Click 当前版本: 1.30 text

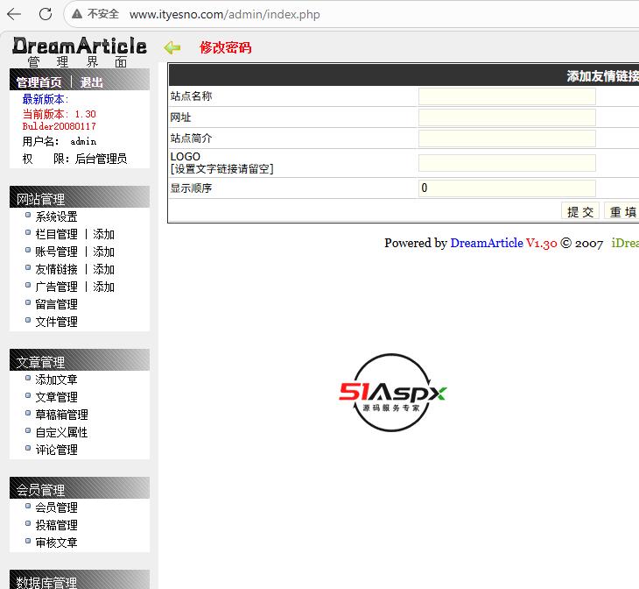click(60, 114)
